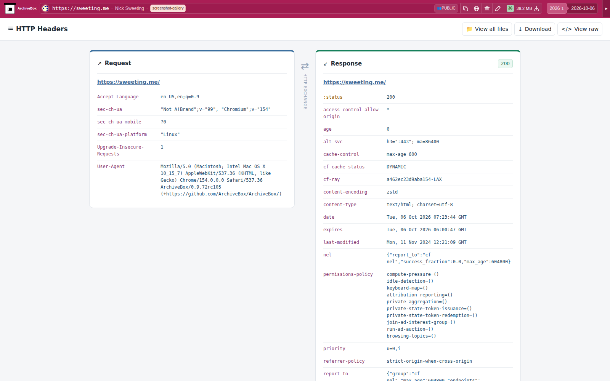Screen dimensions: 610x381
Task: Click the Download button
Action: (535, 29)
